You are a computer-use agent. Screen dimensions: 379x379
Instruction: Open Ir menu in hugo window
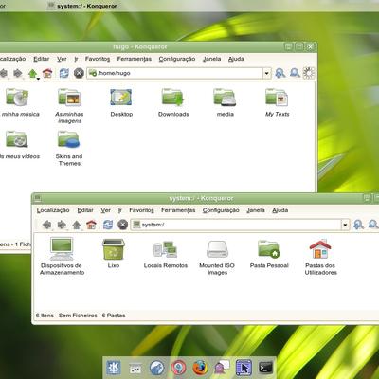(76, 59)
